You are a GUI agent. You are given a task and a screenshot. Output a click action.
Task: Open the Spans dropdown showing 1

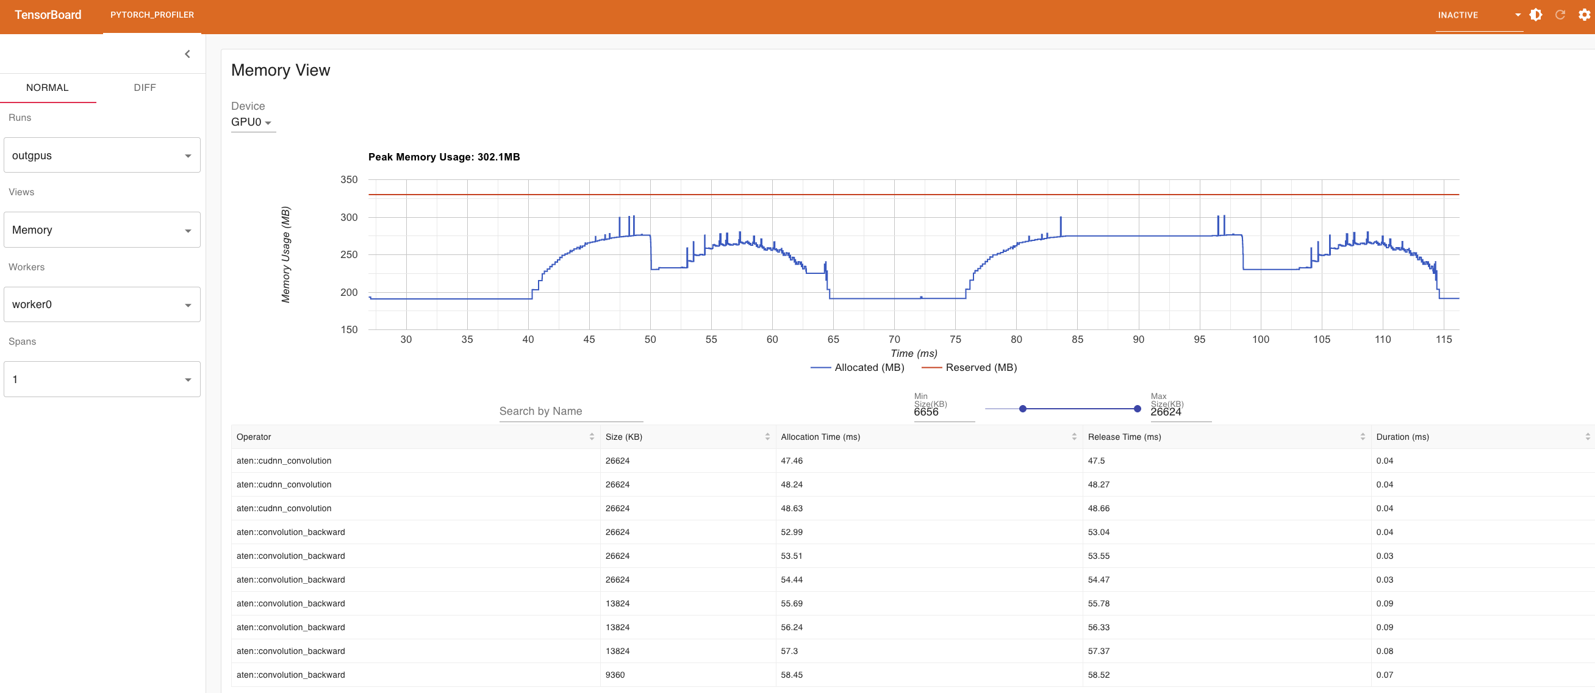tap(102, 379)
